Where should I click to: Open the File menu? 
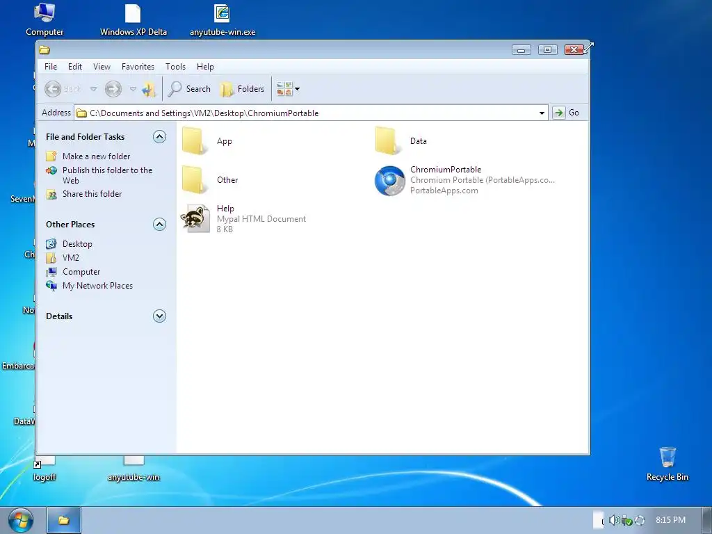51,67
